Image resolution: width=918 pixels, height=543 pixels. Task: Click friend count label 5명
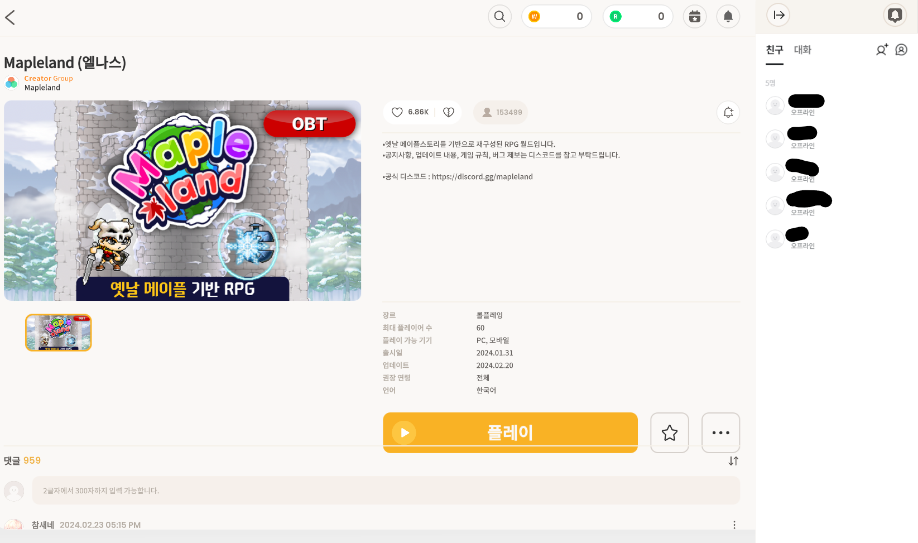770,83
